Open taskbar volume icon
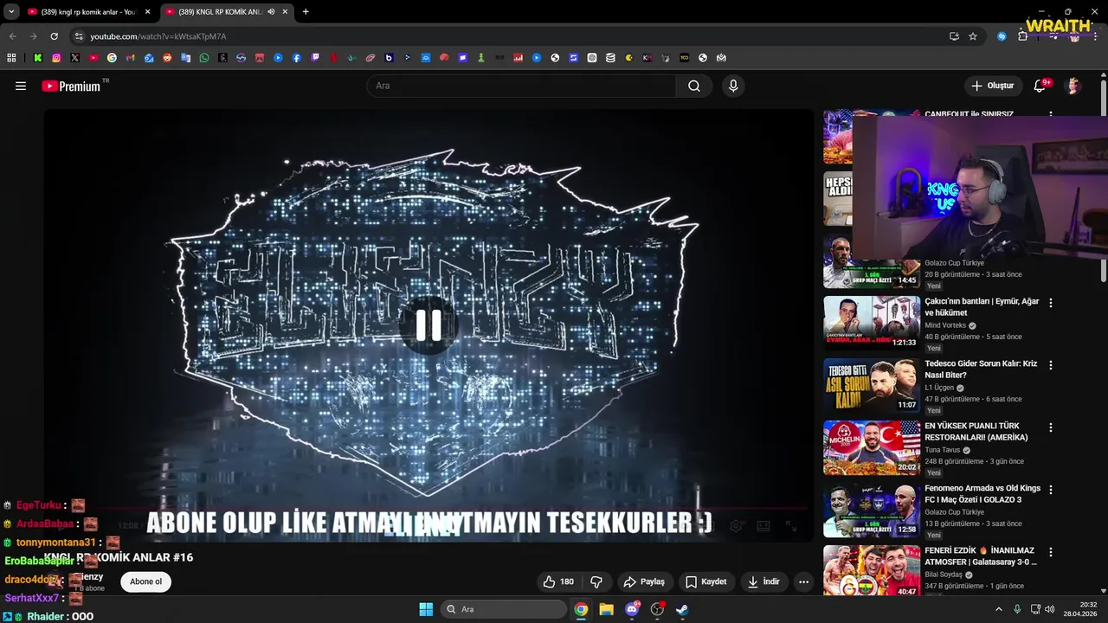Screen dimensions: 1108x623 point(1050,609)
